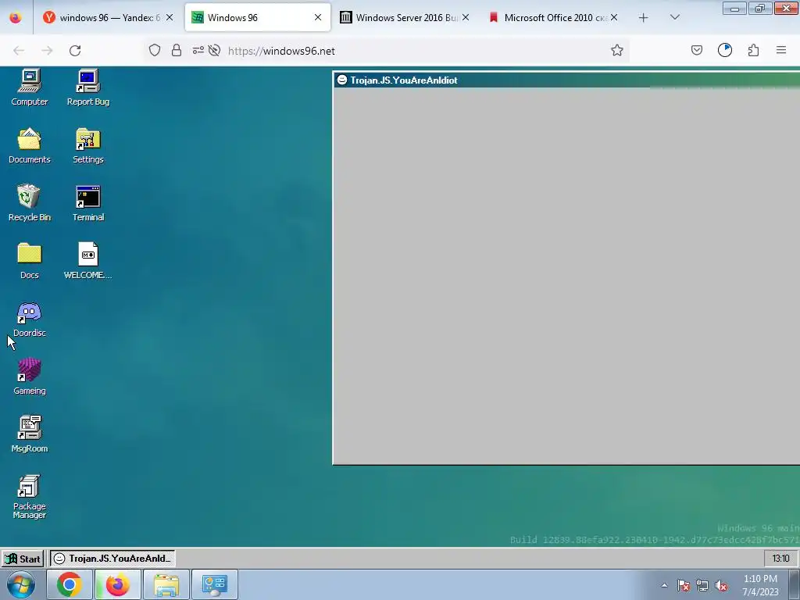The height and width of the screenshot is (600, 800).
Task: Click the browser Forward arrow
Action: pyautogui.click(x=47, y=51)
